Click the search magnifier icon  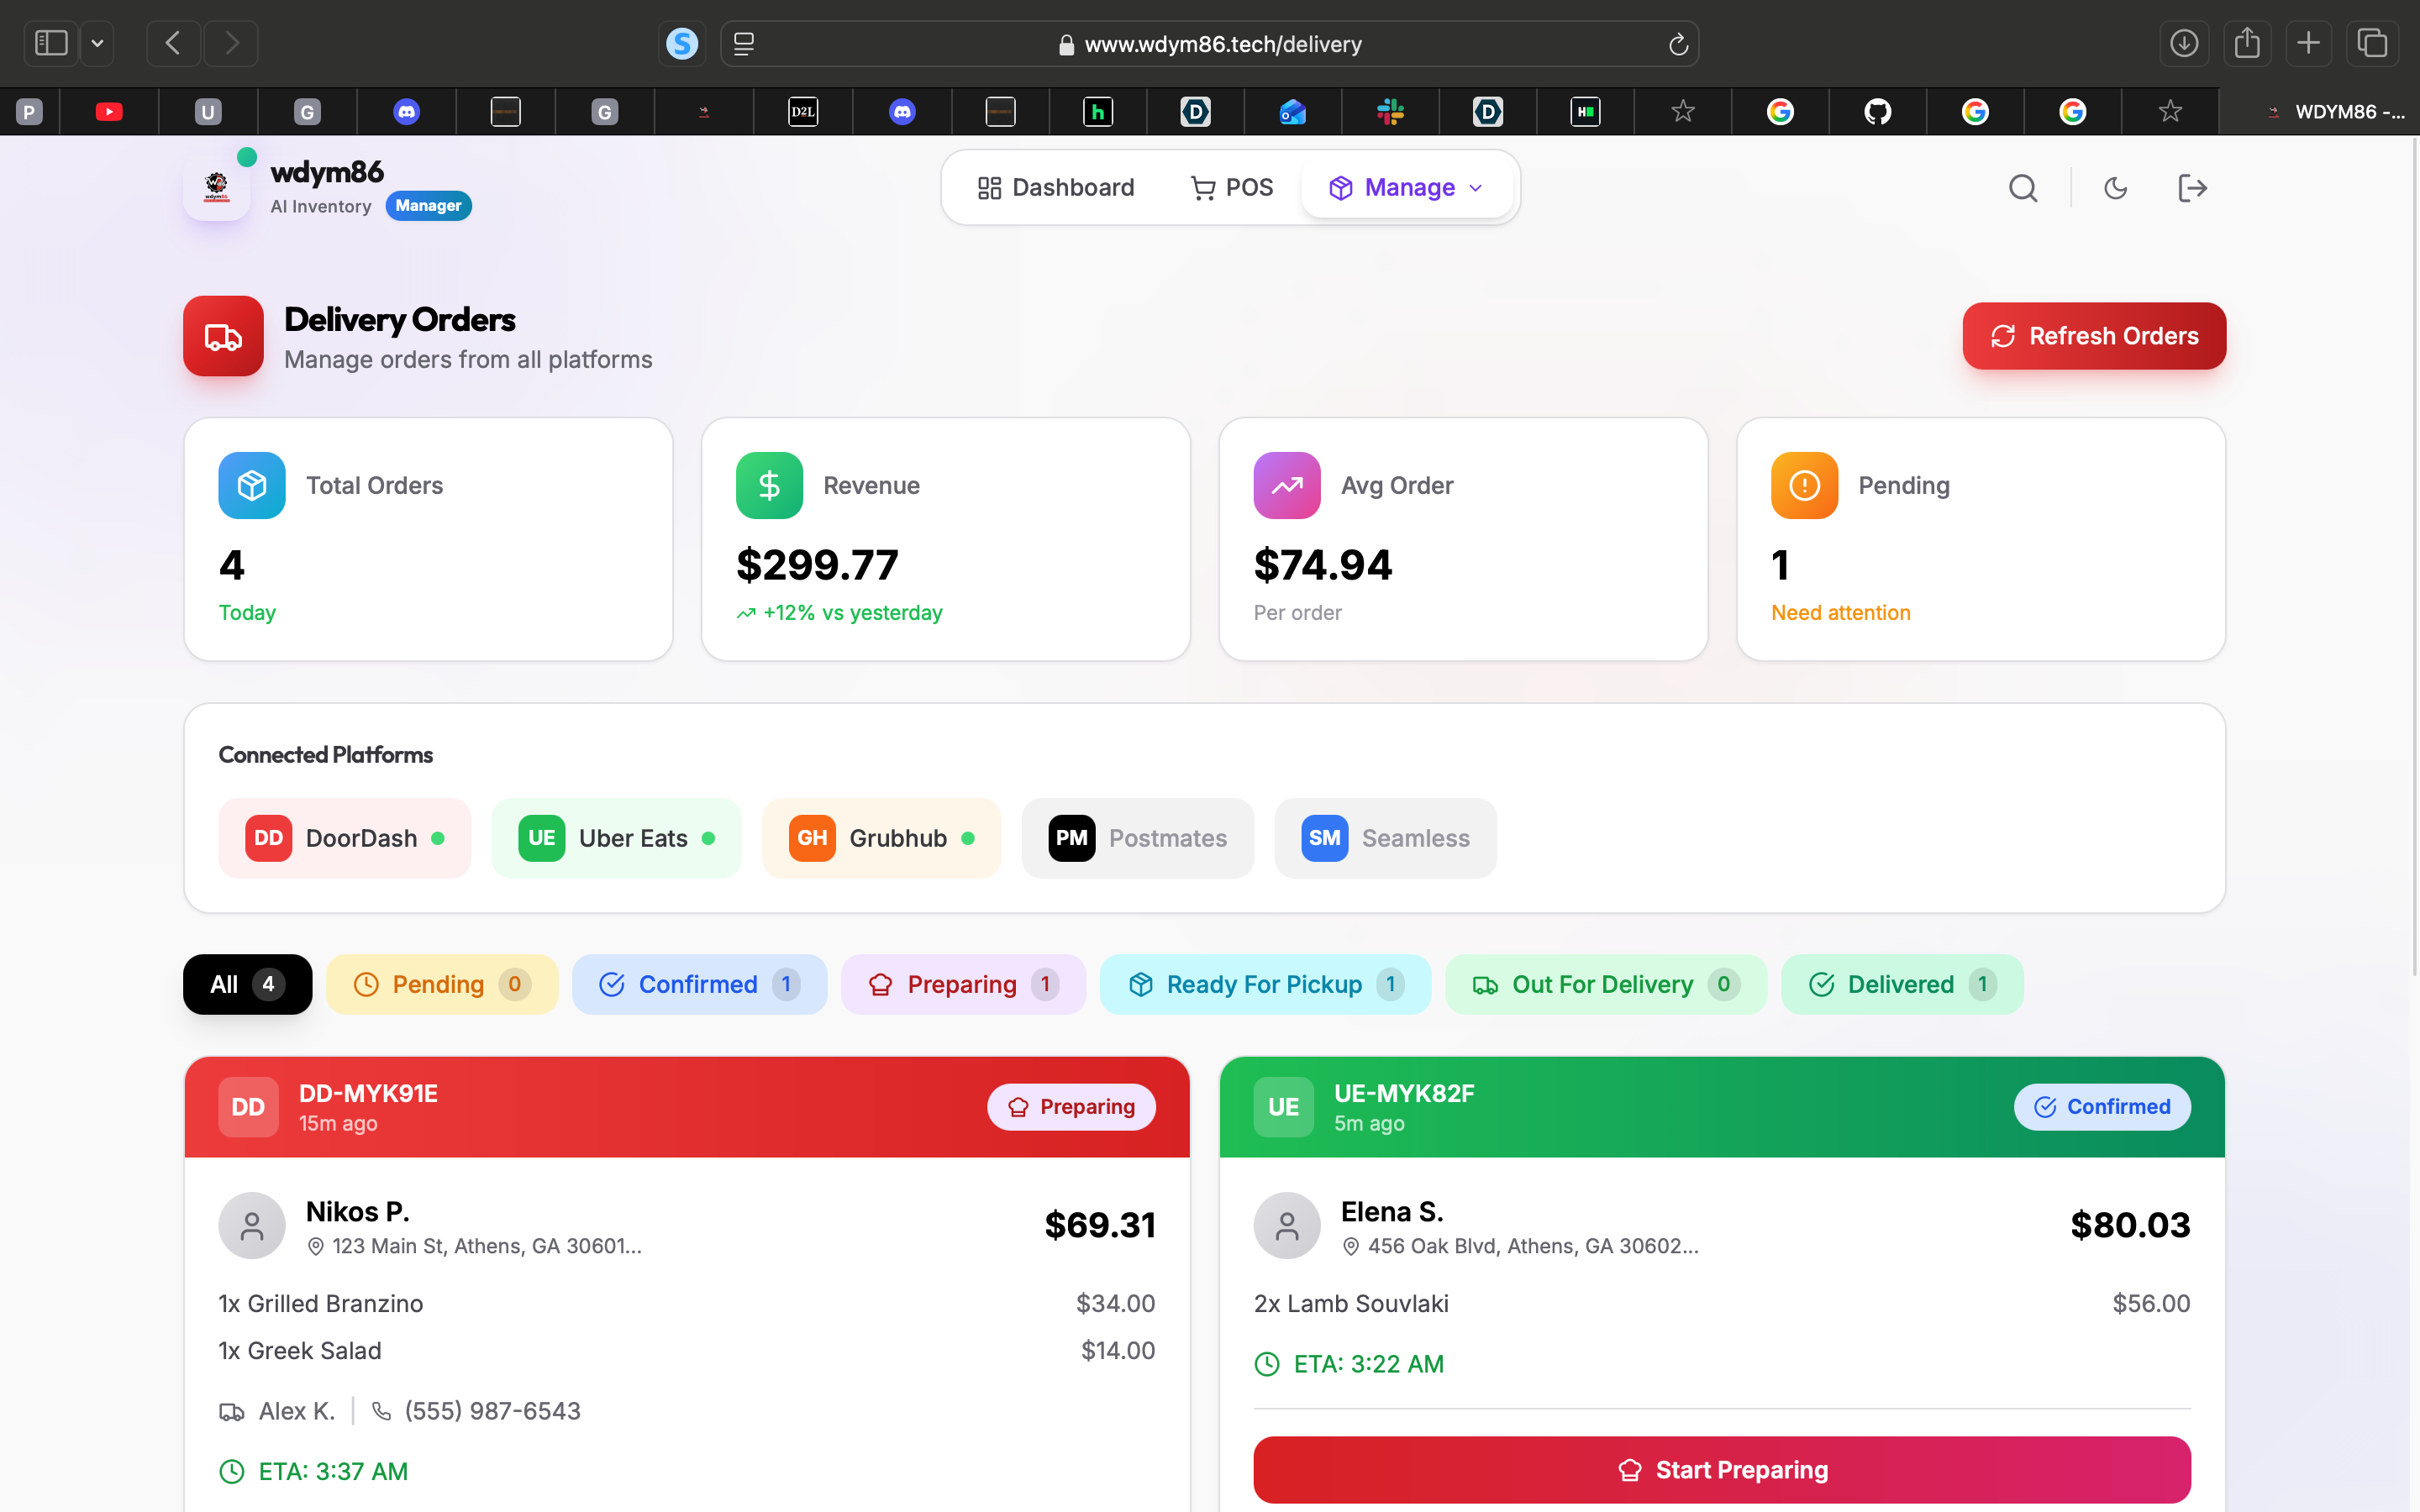[x=2023, y=188]
